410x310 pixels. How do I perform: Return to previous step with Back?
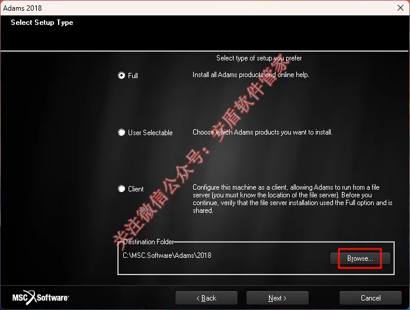pos(206,298)
